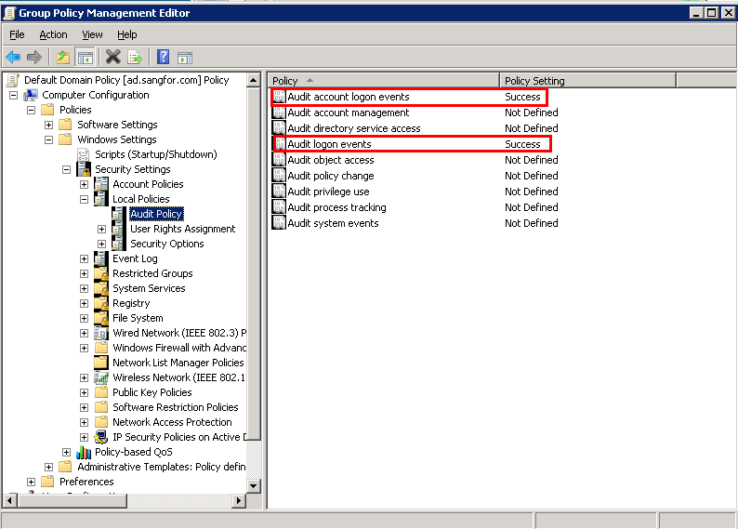This screenshot has height=529, width=738.
Task: Click the Delete X toolbar icon
Action: click(113, 58)
